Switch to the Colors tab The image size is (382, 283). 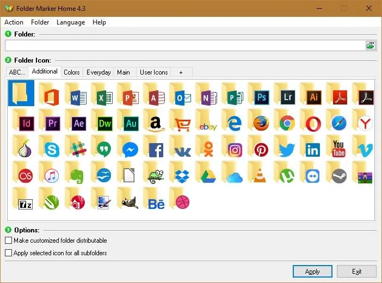click(71, 72)
